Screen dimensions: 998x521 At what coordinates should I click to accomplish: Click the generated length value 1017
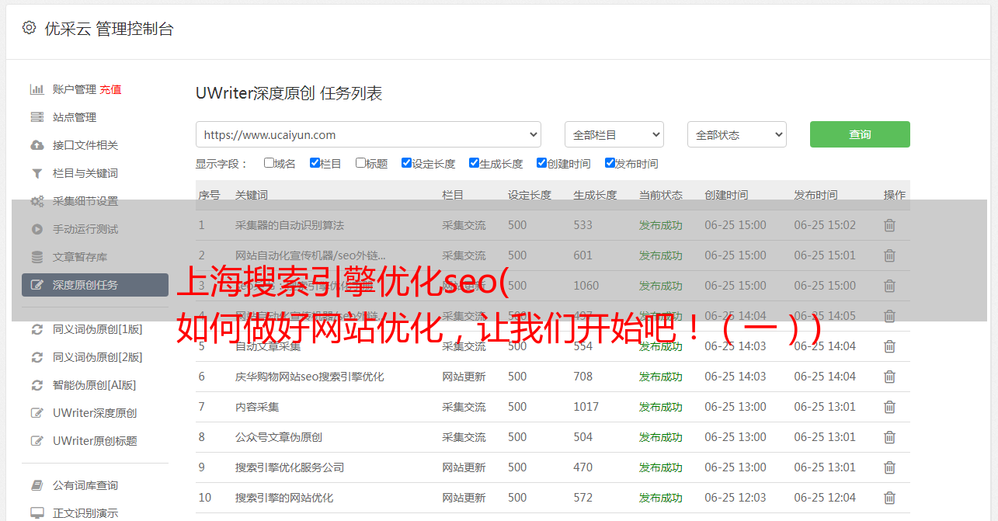coord(586,407)
